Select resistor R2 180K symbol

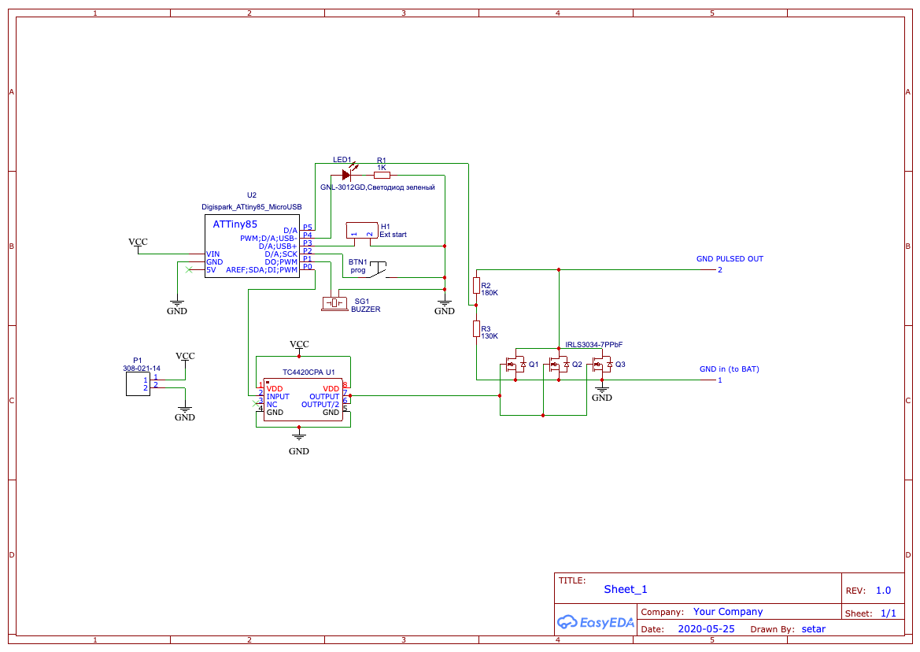pos(476,286)
